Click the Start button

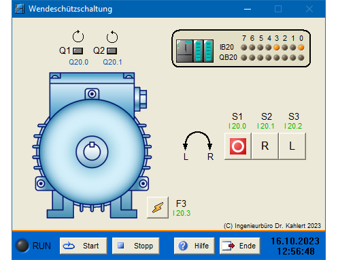[84, 246]
